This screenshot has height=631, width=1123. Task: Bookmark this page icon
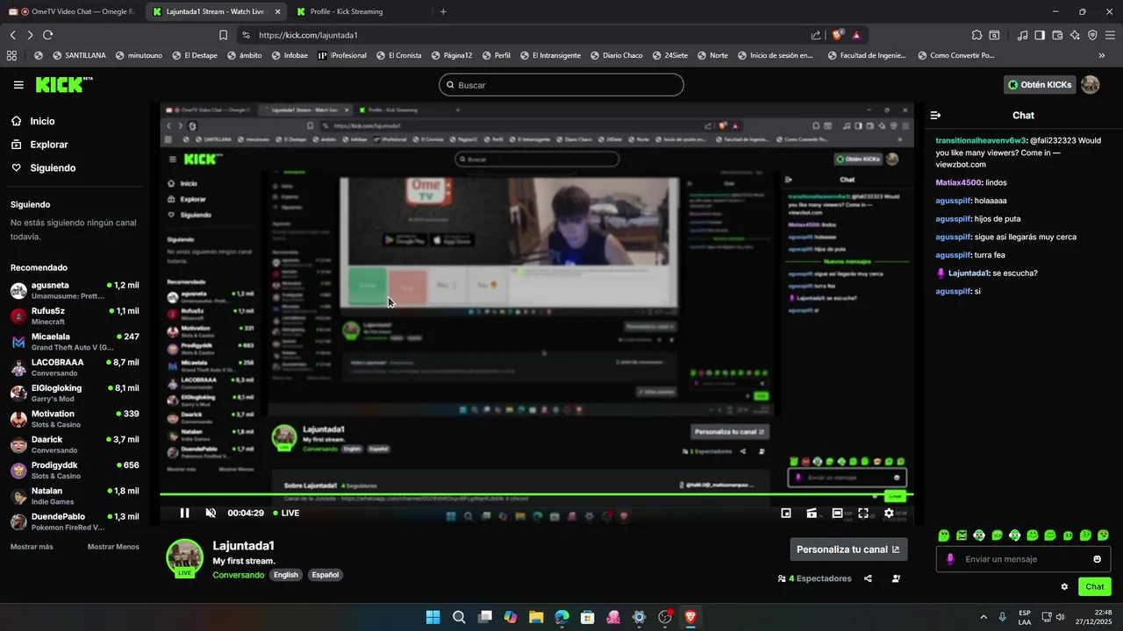pos(223,35)
